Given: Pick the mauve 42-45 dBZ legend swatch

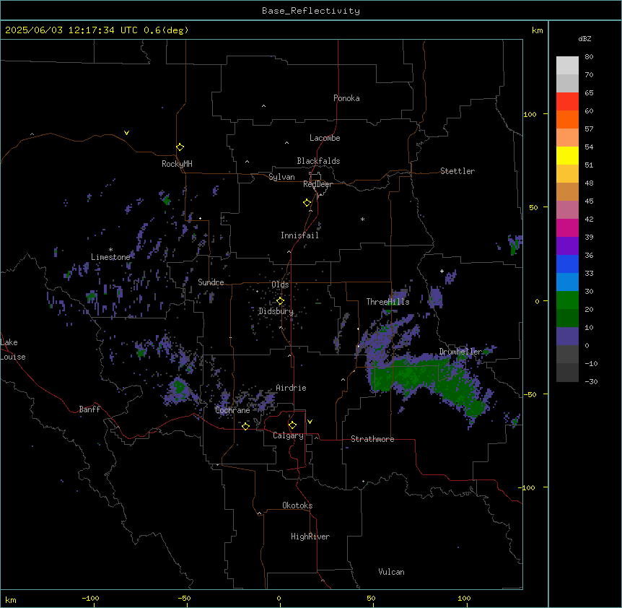Looking at the screenshot, I should 567,210.
